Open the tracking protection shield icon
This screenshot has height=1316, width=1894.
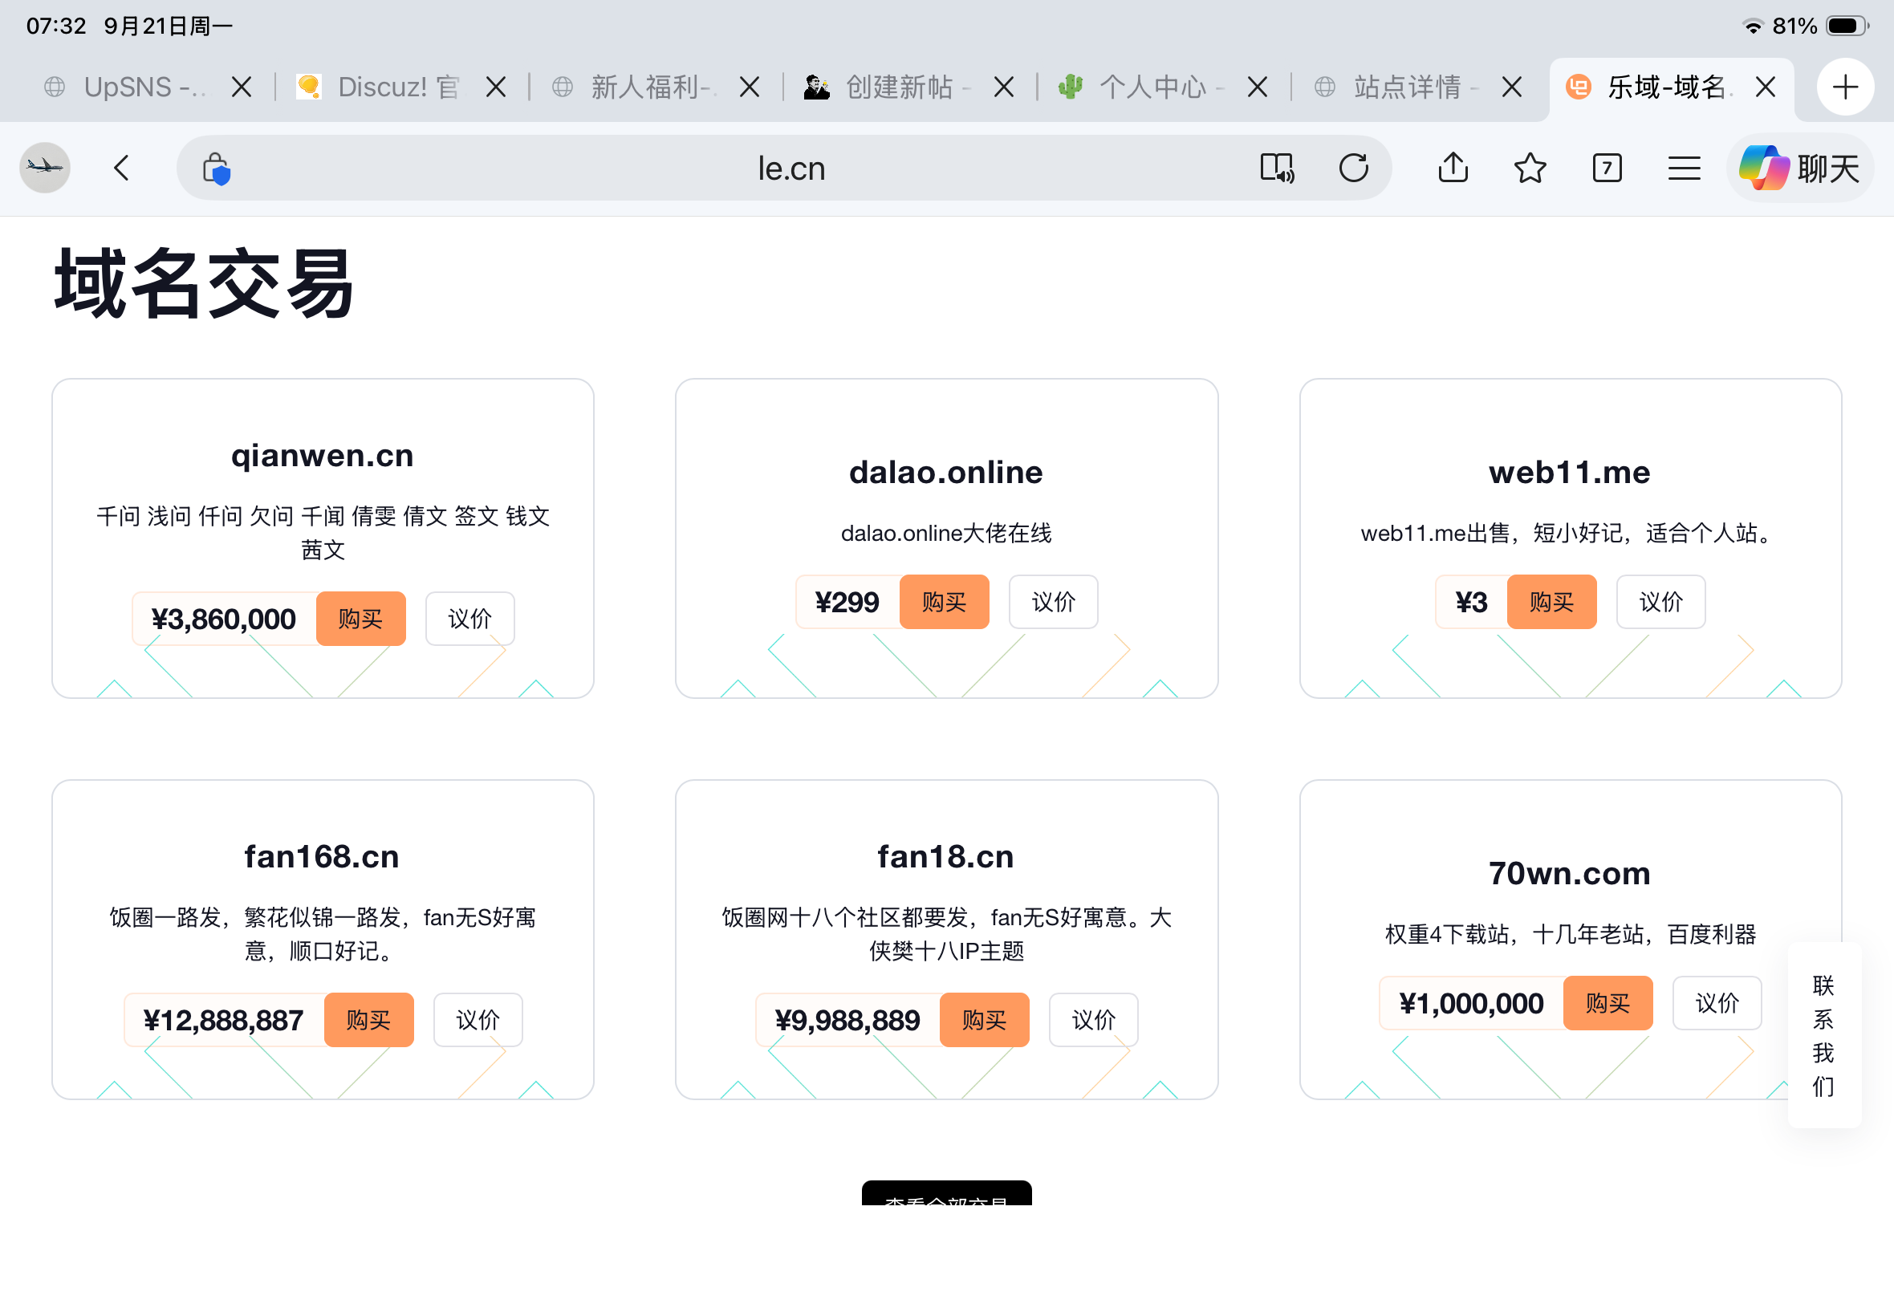(216, 169)
